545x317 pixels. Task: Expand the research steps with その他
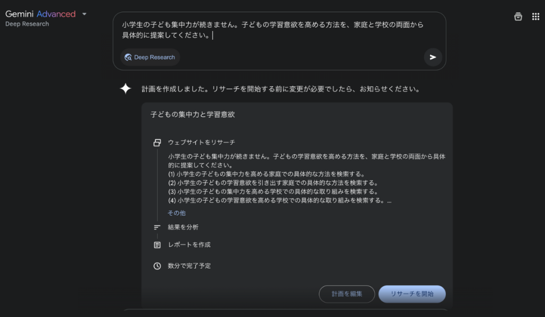(x=177, y=213)
